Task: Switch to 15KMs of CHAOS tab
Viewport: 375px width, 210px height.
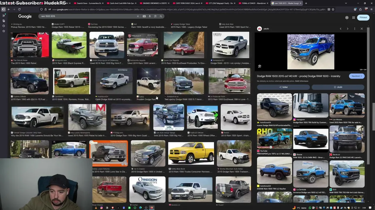Action: coord(253,3)
